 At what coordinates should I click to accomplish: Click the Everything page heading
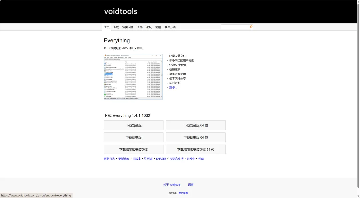(117, 40)
